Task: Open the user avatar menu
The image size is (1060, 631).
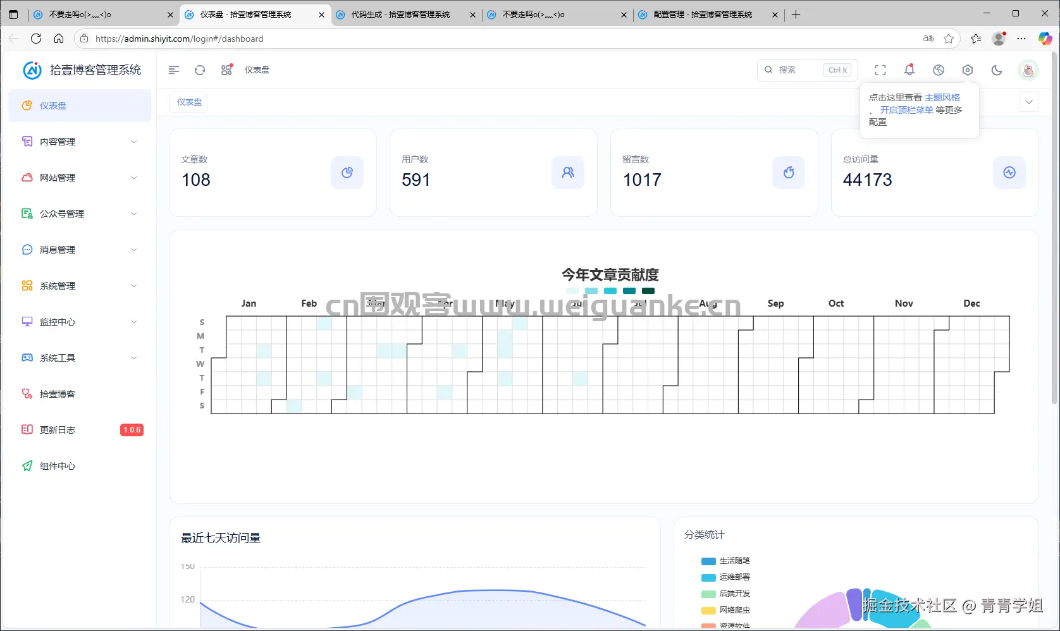Action: (x=1028, y=70)
